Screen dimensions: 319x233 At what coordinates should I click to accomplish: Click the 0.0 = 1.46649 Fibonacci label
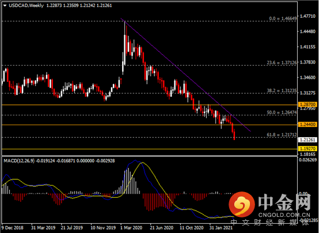tap(283, 18)
